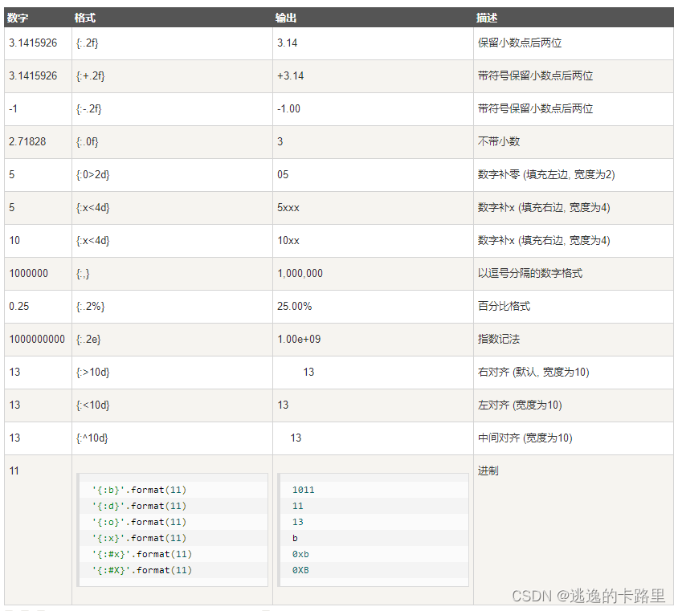Click description 百分比格式
This screenshot has height=611, width=678.
pyautogui.click(x=504, y=306)
